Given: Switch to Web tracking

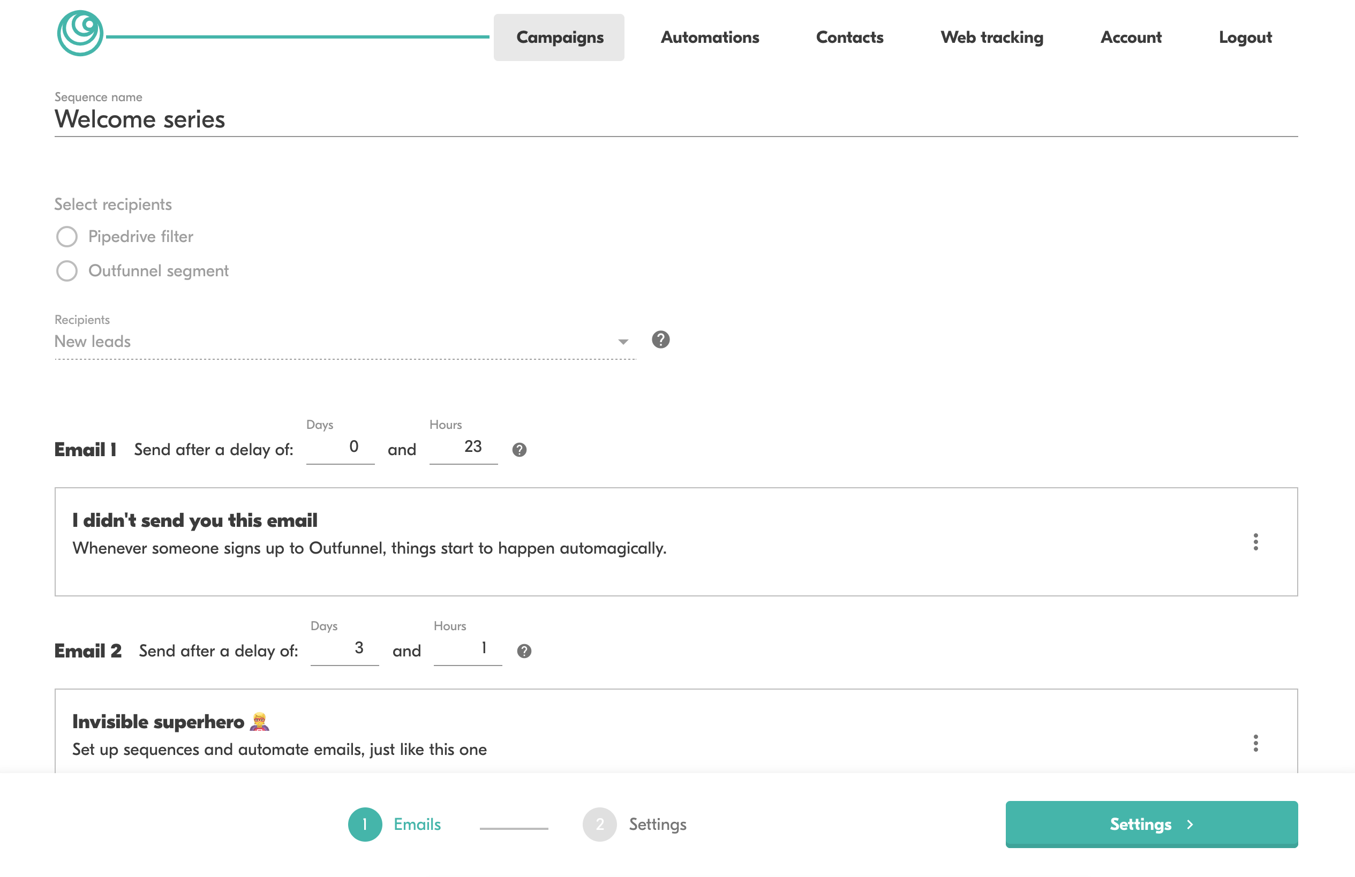Looking at the screenshot, I should pos(992,37).
